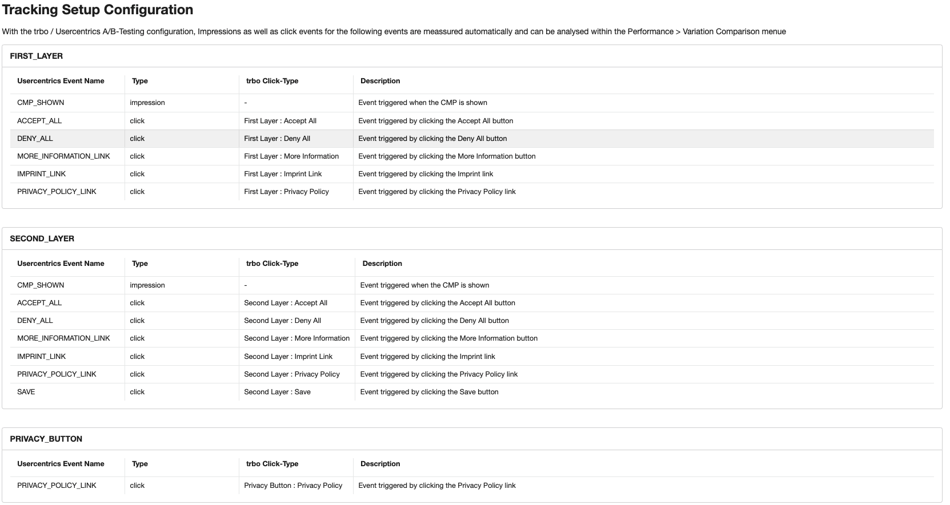
Task: Click PRIVACY_BUTTON's Privacy Policy link description
Action: (437, 486)
